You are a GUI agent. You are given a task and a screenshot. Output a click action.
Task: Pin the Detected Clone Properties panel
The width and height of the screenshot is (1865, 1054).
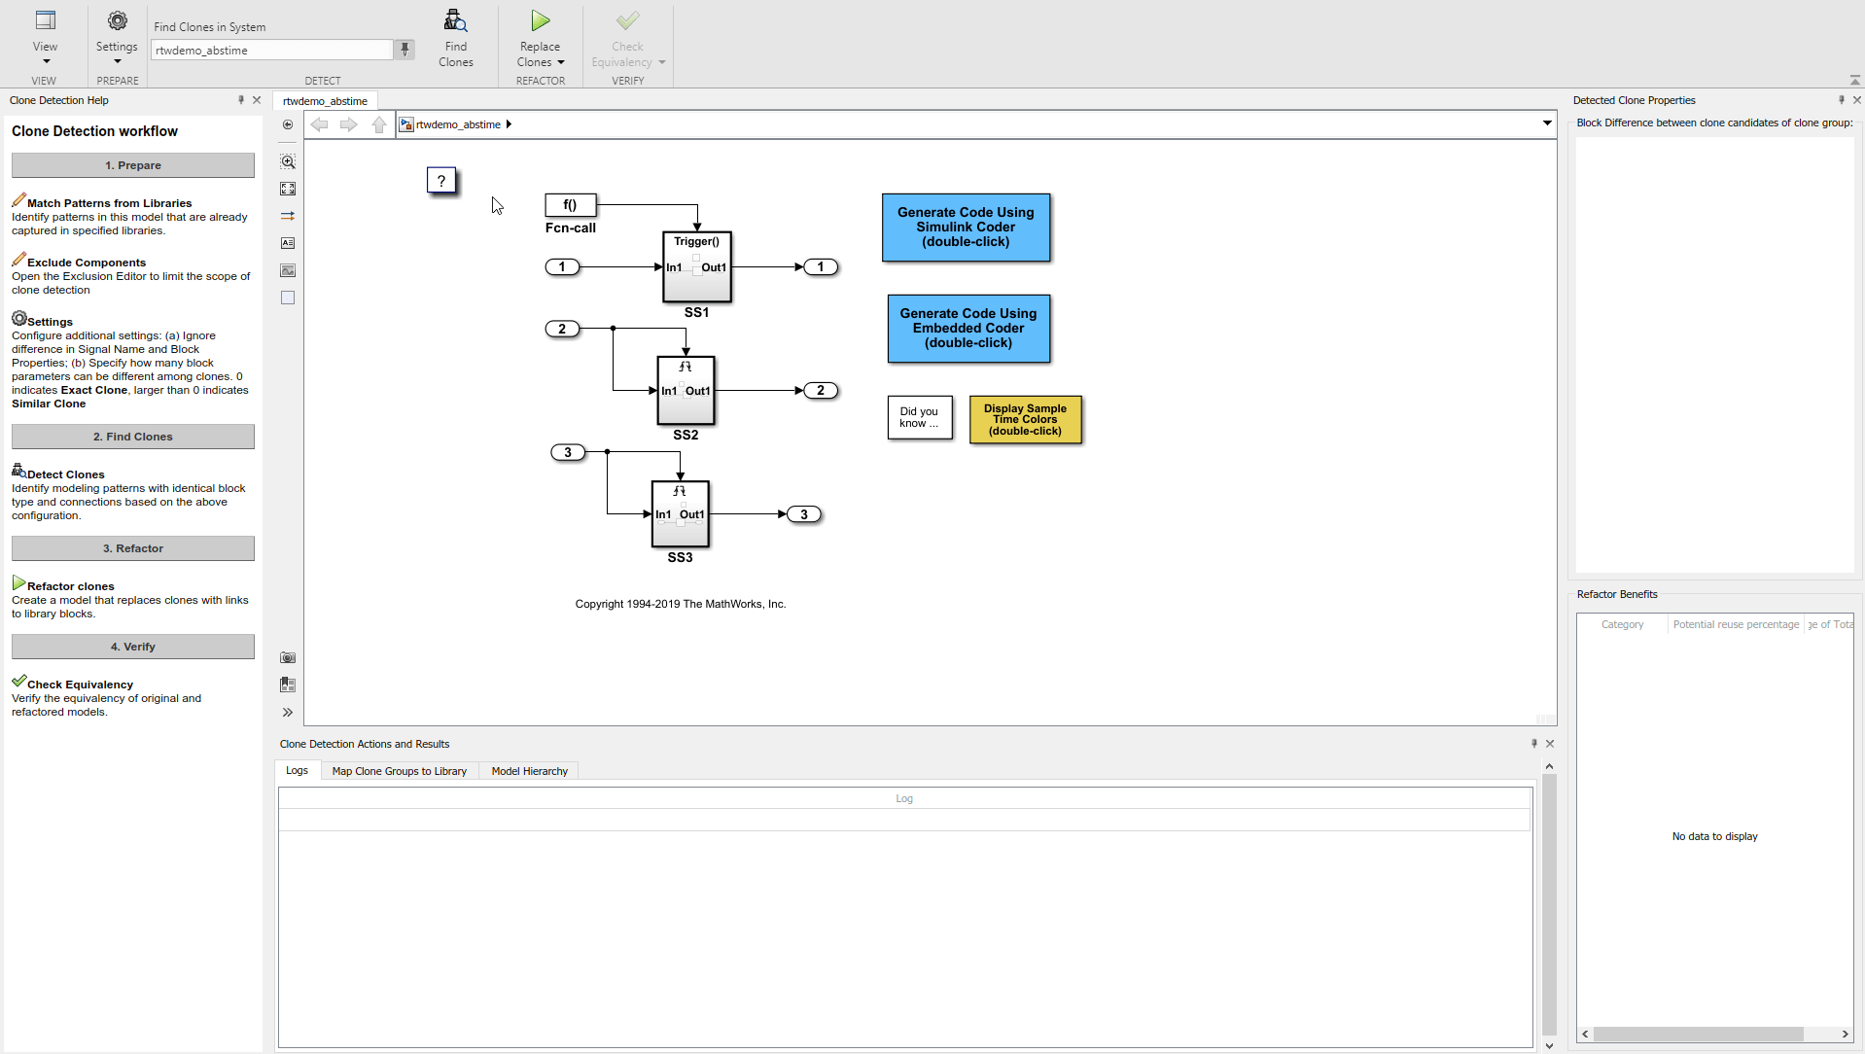pyautogui.click(x=1842, y=100)
